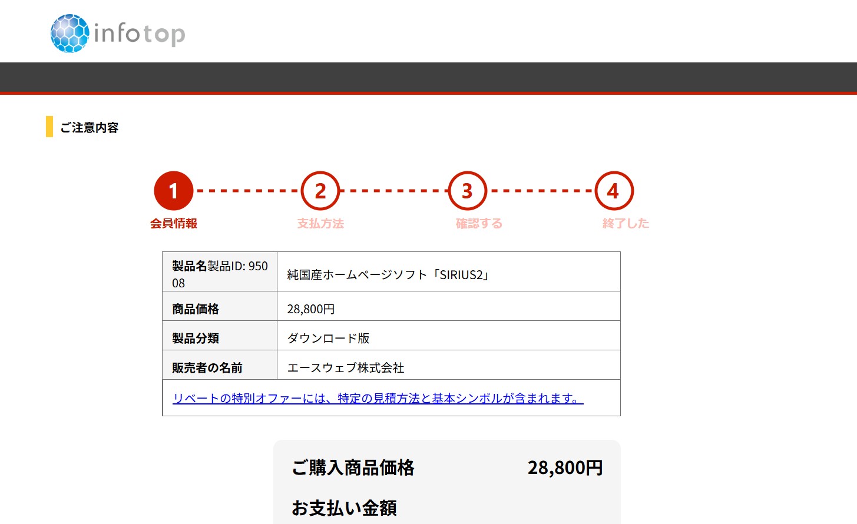The width and height of the screenshot is (857, 524).
Task: Click the seller name エースウェブ株式会社
Action: [x=346, y=368]
